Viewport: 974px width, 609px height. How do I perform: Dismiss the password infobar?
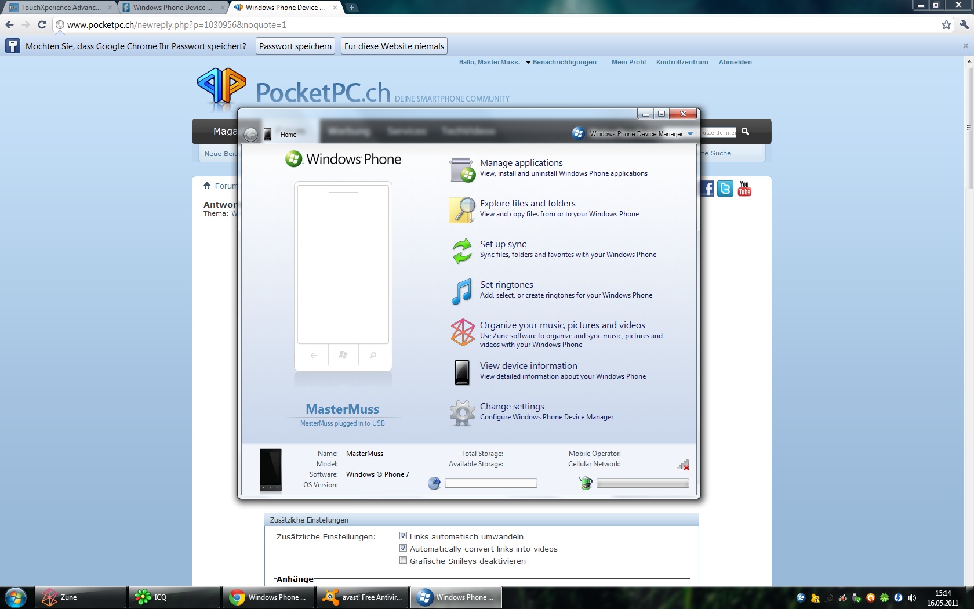tap(965, 46)
